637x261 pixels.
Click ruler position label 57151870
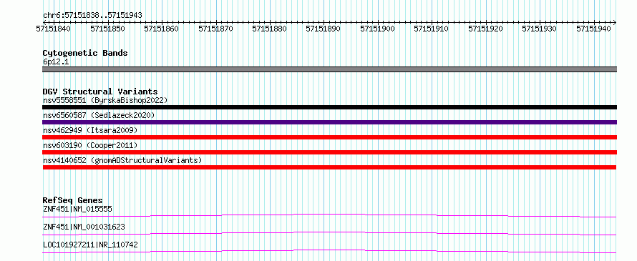(x=215, y=29)
